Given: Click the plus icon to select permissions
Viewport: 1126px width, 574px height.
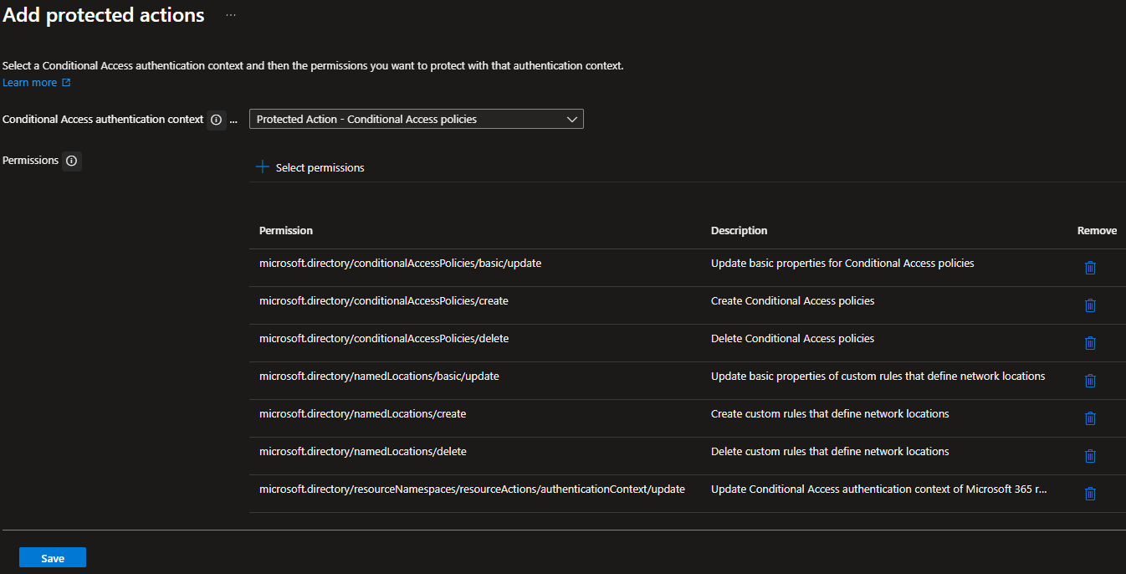Looking at the screenshot, I should pyautogui.click(x=263, y=167).
